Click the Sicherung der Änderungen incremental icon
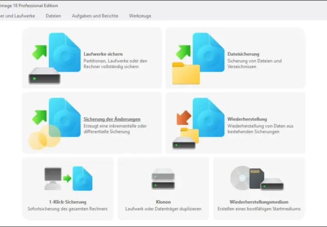Viewport: 327px width, 227px height. pos(54,123)
